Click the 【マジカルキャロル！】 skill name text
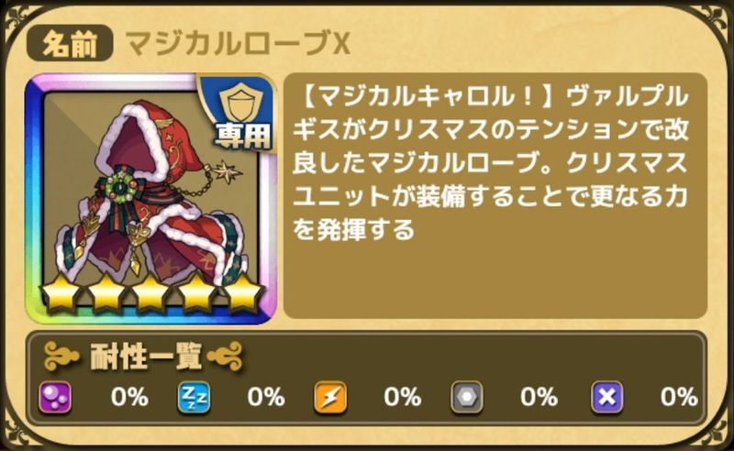The height and width of the screenshot is (451, 734). 428,98
